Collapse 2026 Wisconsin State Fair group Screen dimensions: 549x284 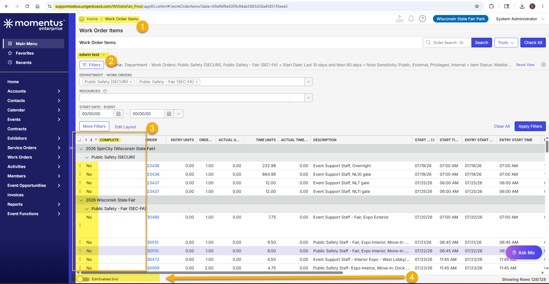(81, 200)
